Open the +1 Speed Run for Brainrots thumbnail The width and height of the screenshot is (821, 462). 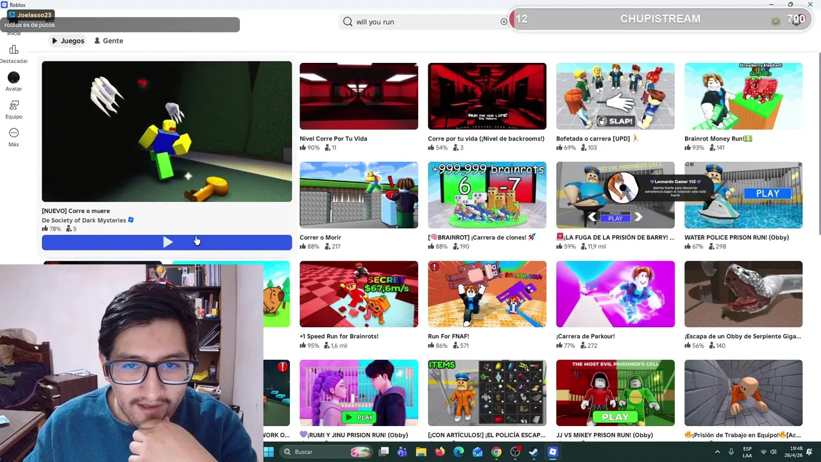(x=359, y=294)
